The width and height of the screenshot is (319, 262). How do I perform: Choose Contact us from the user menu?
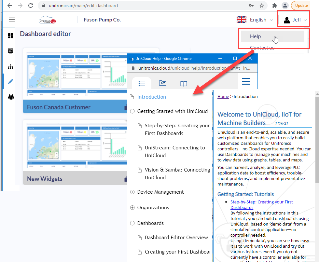[262, 48]
